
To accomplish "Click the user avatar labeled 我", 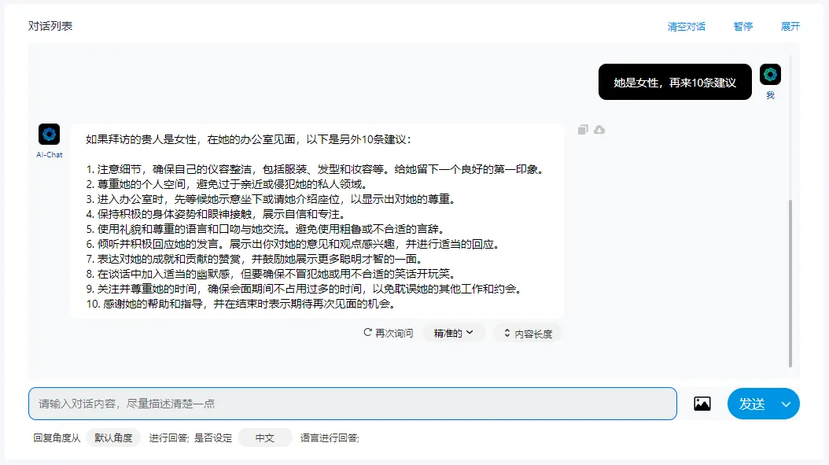I will click(x=770, y=75).
